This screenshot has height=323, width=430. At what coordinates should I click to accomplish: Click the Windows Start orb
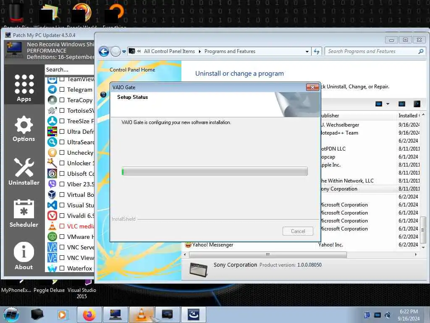point(11,315)
